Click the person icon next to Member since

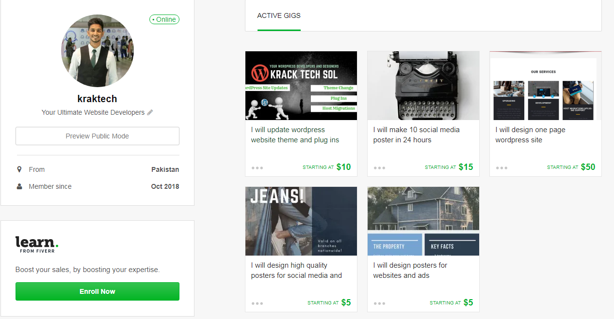coord(18,186)
